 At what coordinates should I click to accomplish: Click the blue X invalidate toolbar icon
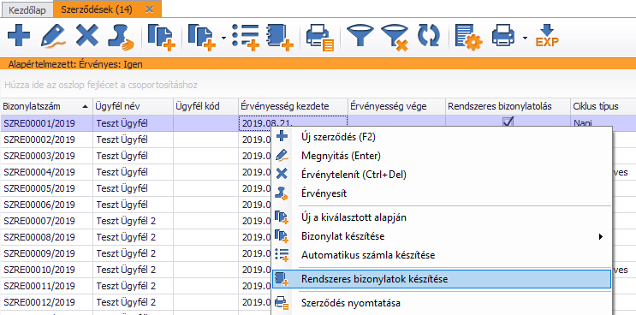coord(87,37)
